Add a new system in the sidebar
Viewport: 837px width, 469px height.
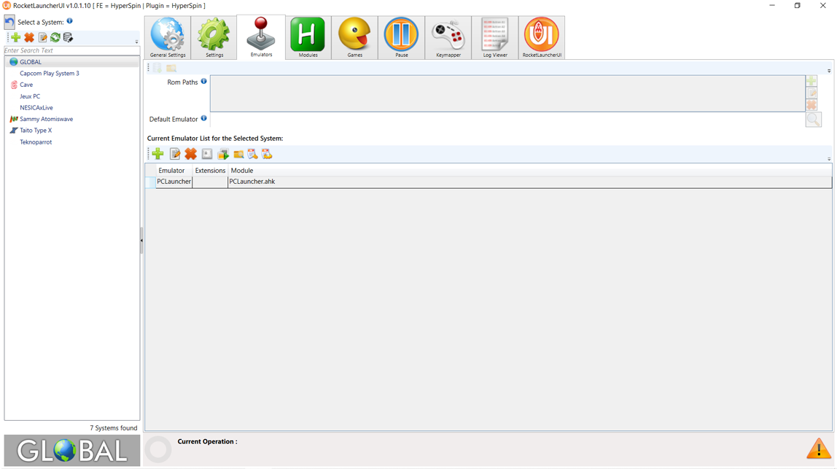pyautogui.click(x=15, y=37)
